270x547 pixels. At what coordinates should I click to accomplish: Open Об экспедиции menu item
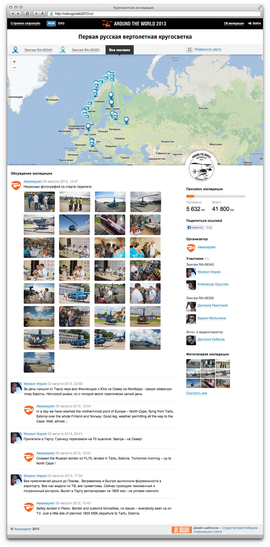[x=234, y=23]
